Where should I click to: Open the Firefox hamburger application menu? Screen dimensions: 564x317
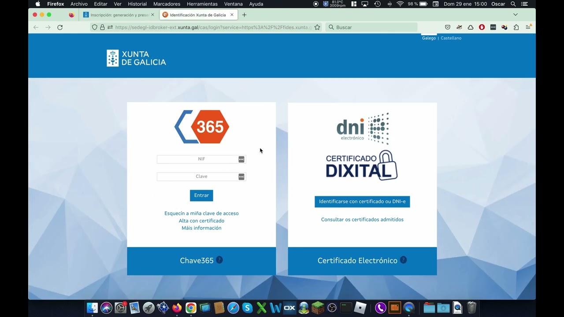tap(528, 27)
